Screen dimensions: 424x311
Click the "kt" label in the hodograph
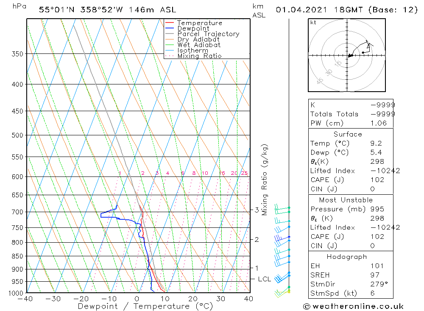pyautogui.click(x=313, y=22)
